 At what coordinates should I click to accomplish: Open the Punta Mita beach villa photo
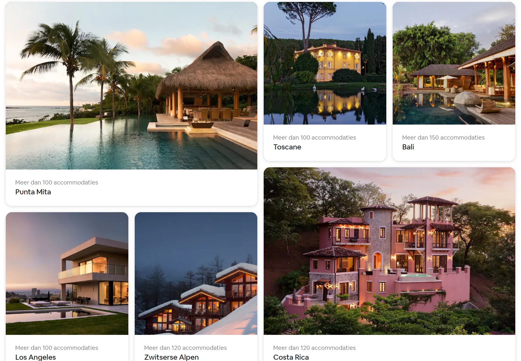(x=132, y=86)
